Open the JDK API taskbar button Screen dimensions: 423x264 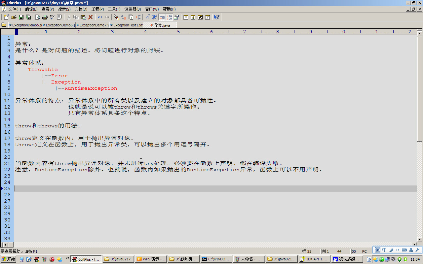314,259
